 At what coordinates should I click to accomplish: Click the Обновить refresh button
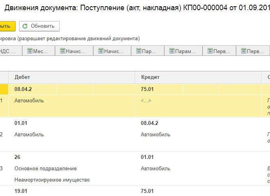click(39, 26)
